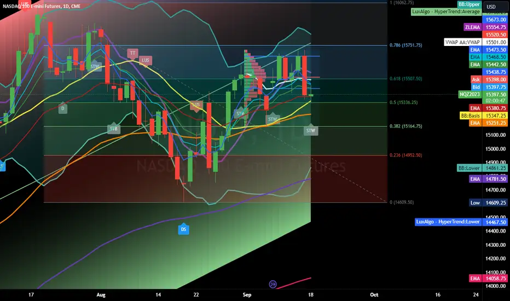Image resolution: width=510 pixels, height=301 pixels.
Task: Click date 18 on the time axis
Action: 311,295
